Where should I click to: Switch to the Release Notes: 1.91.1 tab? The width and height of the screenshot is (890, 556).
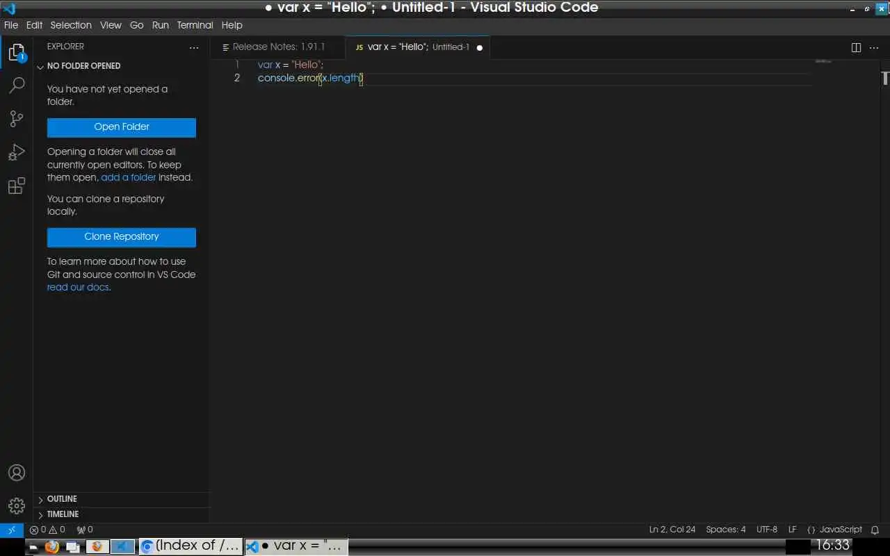[278, 47]
